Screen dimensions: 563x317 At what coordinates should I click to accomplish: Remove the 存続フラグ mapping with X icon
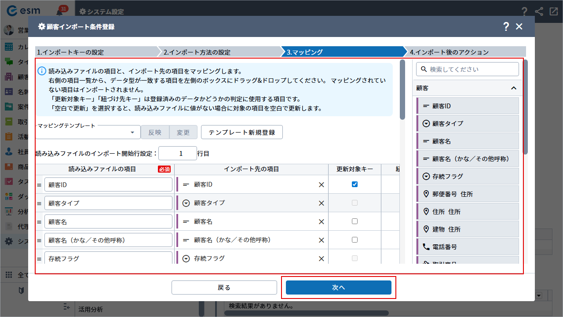[321, 259]
